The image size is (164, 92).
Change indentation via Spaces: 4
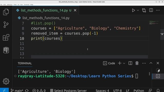[102, 90]
